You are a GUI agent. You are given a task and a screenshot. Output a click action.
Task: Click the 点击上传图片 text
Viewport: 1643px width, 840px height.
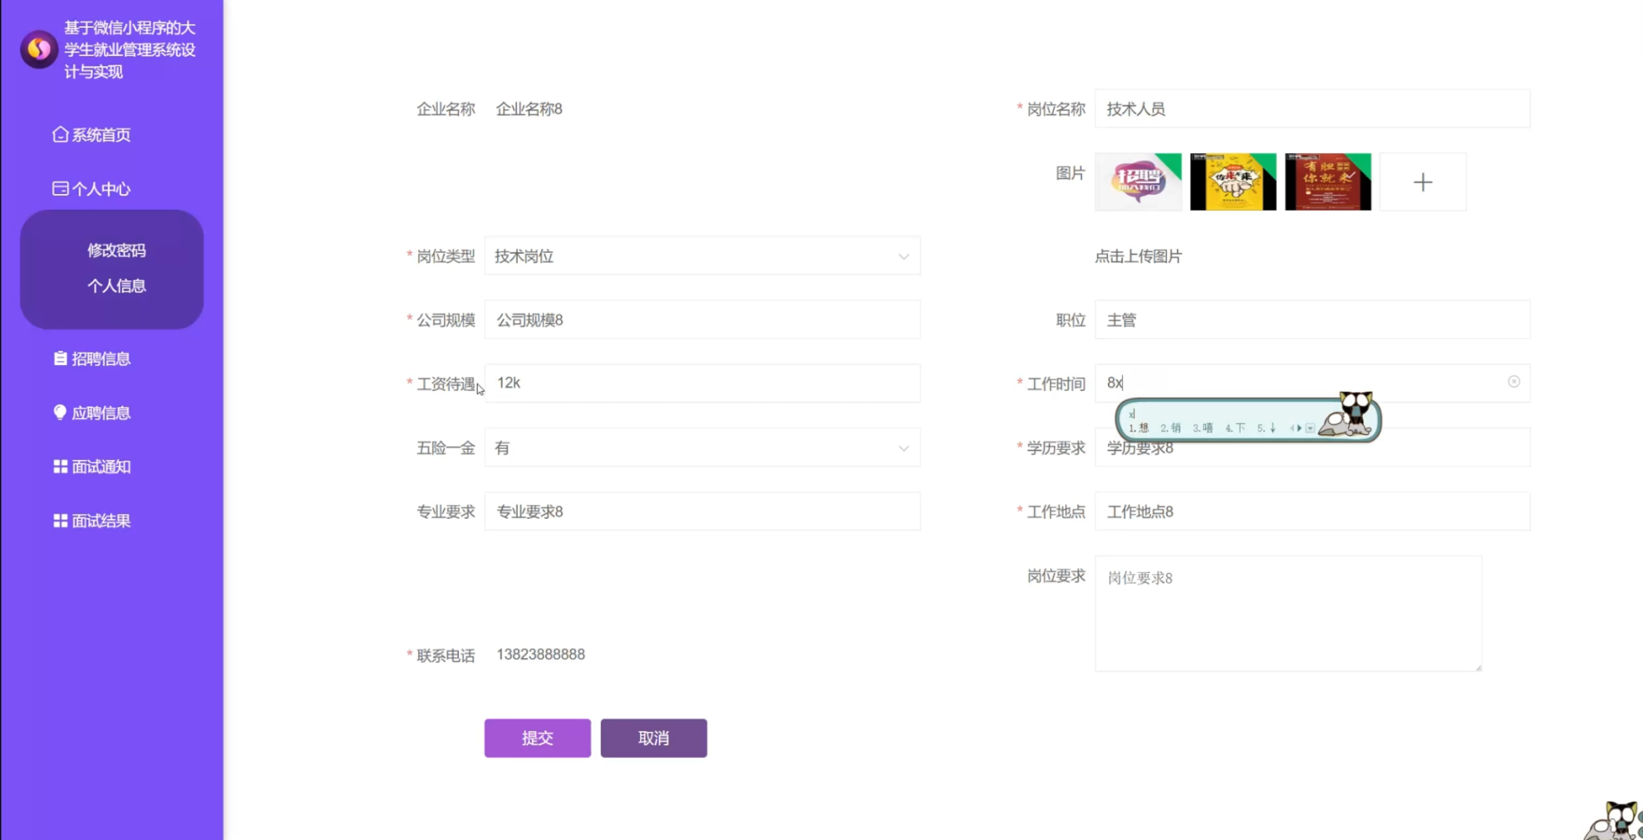[1138, 256]
